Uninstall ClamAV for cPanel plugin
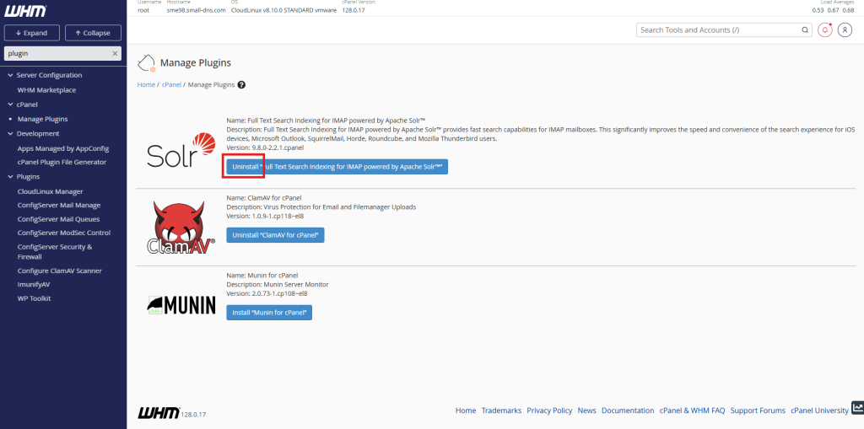864x429 pixels. tap(276, 235)
